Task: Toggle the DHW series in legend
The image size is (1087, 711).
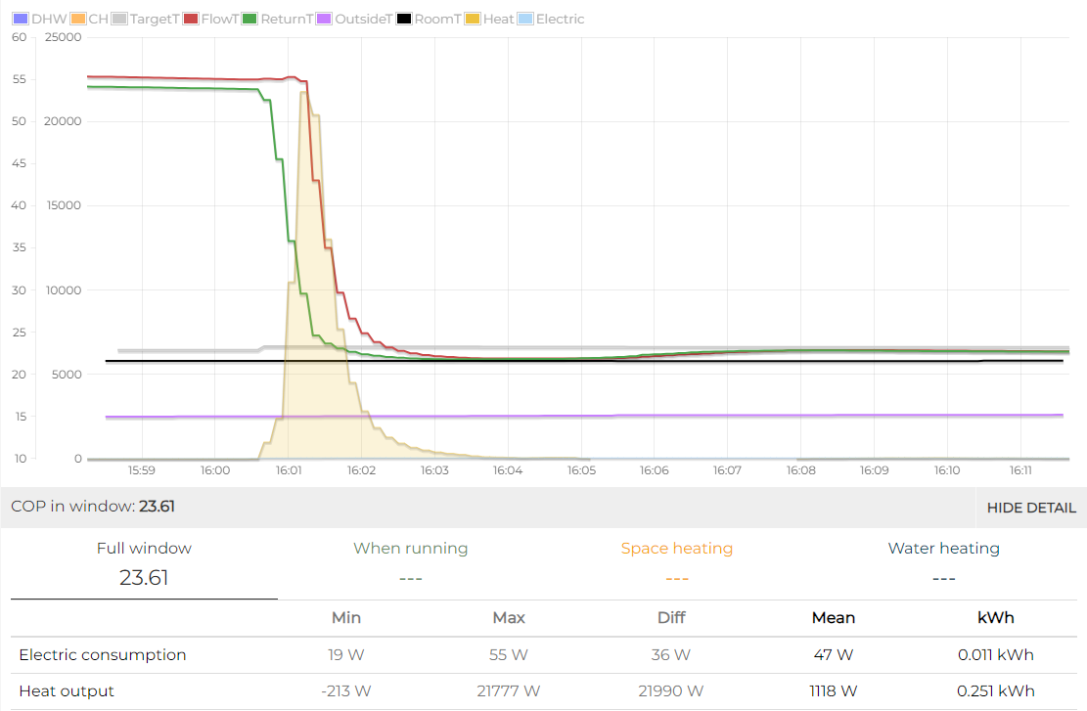Action: click(39, 19)
